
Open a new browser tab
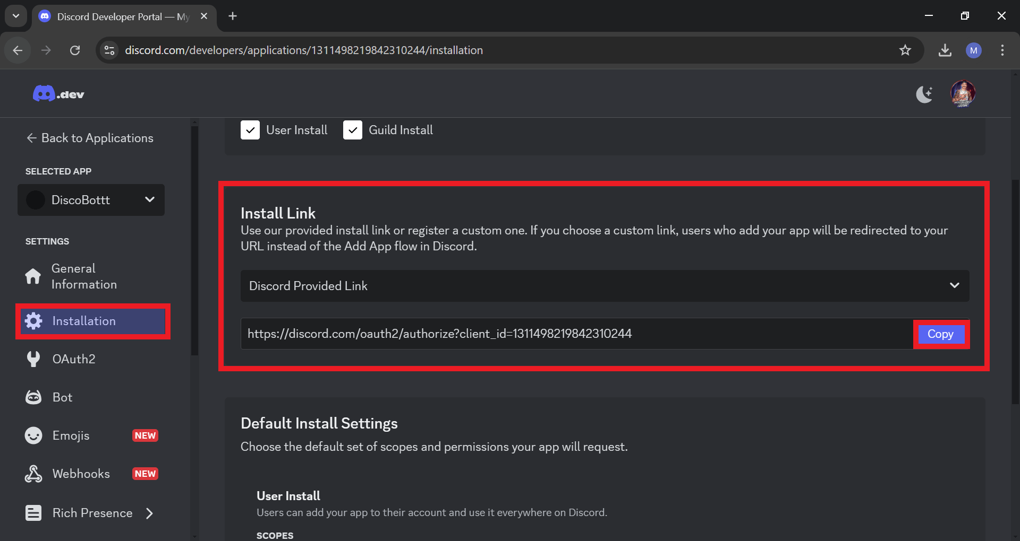click(232, 16)
